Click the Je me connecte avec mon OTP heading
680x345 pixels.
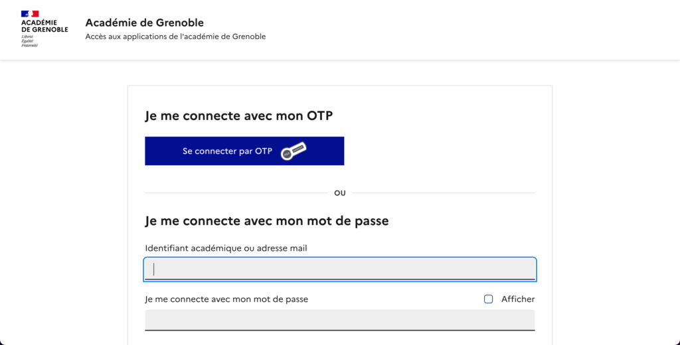238,116
